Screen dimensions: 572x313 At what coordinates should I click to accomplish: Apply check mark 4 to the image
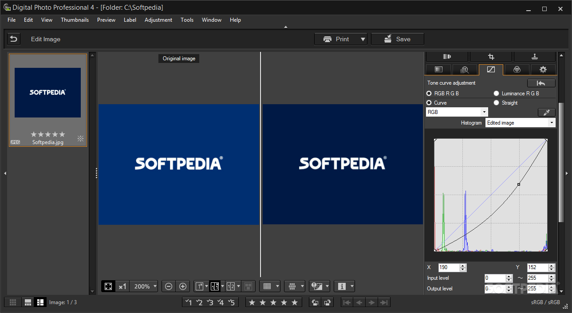pyautogui.click(x=221, y=302)
